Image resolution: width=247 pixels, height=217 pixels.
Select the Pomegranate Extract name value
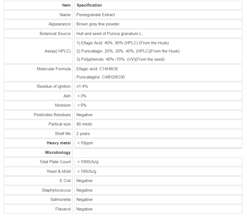95,15
